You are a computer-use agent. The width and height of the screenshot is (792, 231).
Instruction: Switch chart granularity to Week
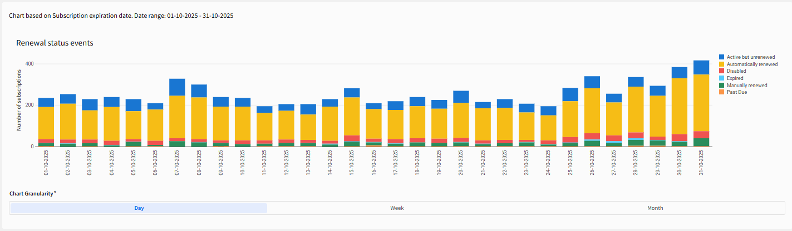pyautogui.click(x=397, y=208)
